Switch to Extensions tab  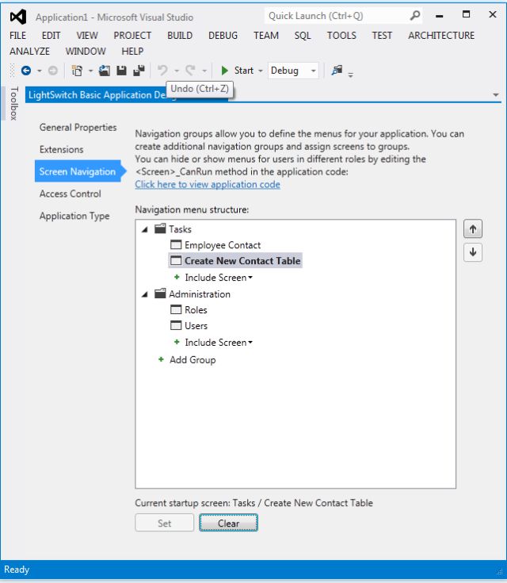[x=61, y=149]
